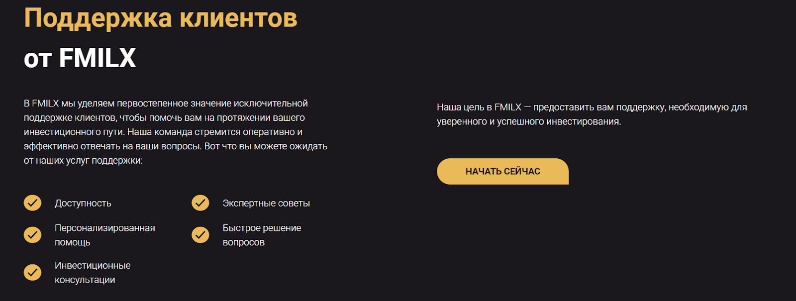Click the word клиентов in the yellow heading
This screenshot has width=796, height=301.
click(238, 18)
